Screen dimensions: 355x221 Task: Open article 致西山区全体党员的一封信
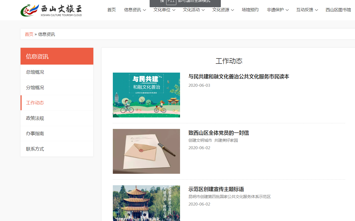tap(219, 133)
